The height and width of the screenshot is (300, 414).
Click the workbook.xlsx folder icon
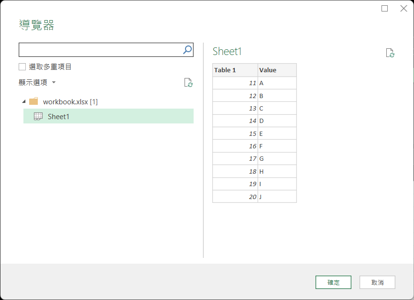pos(33,101)
